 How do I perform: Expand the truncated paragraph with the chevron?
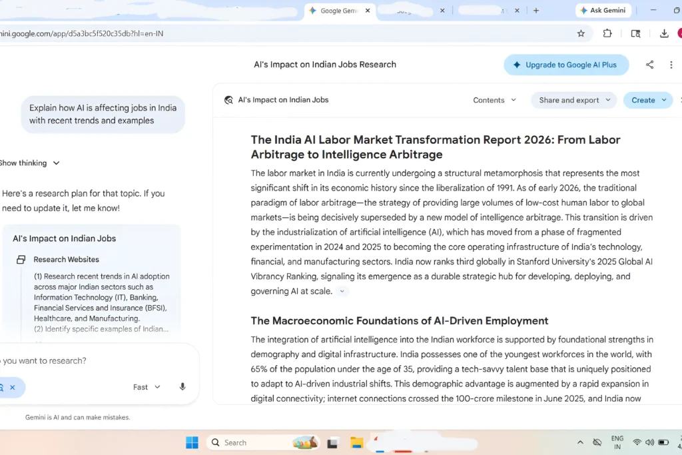tap(342, 291)
